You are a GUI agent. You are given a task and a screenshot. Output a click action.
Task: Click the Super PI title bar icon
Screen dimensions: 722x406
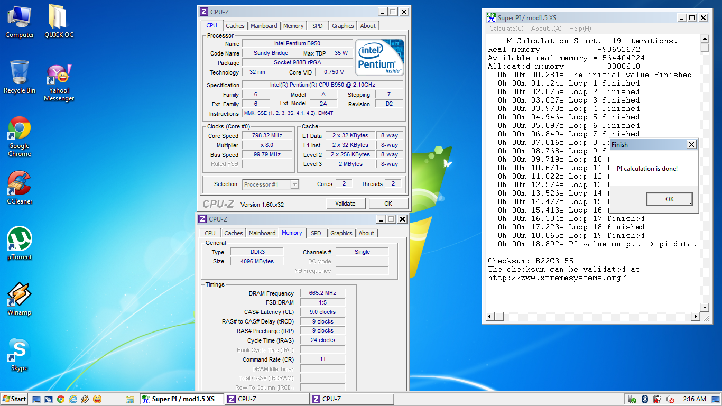pyautogui.click(x=491, y=17)
